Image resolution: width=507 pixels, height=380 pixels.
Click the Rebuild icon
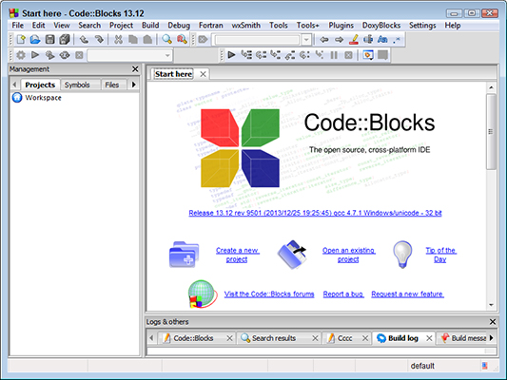pyautogui.click(x=65, y=55)
